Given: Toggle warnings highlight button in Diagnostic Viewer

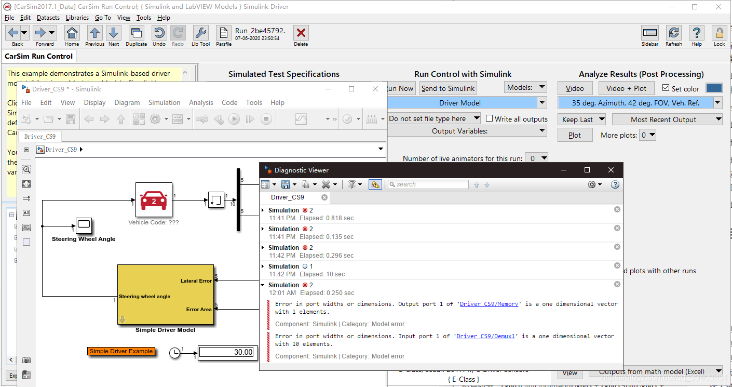Looking at the screenshot, I should [375, 184].
